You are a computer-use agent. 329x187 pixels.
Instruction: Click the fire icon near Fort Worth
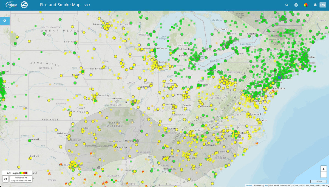pos(61,164)
